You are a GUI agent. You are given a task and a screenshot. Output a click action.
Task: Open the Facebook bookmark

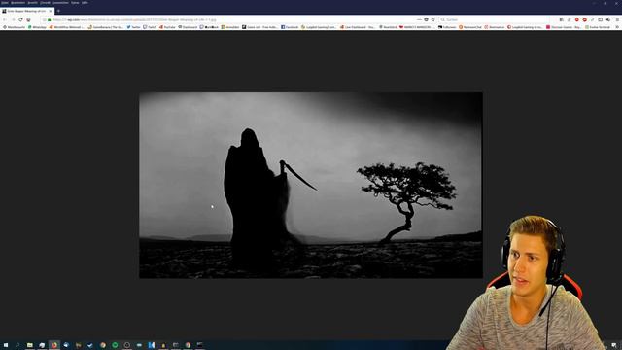pyautogui.click(x=290, y=27)
